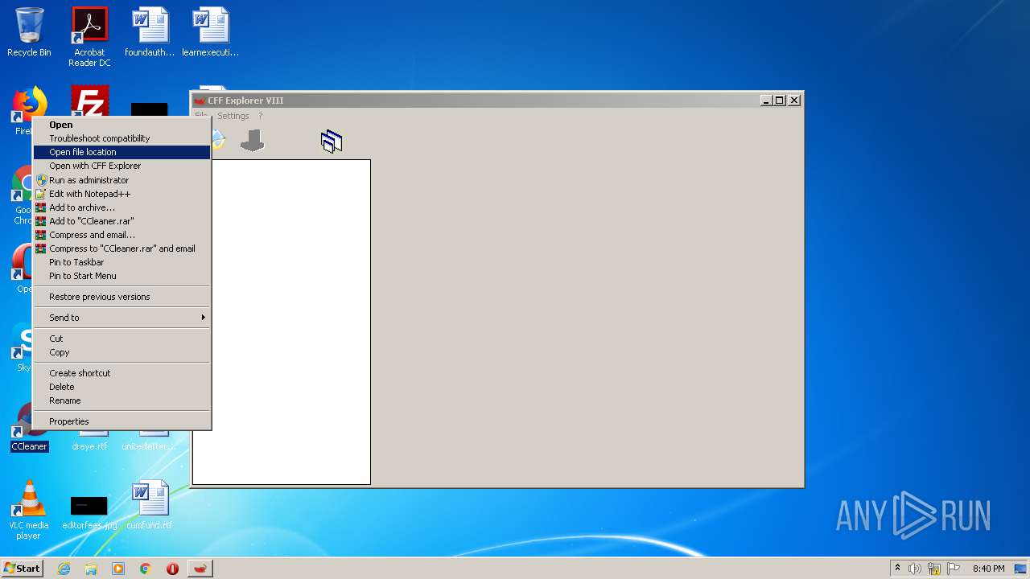Screen dimensions: 1030x579
Task: Open Action Center flag icon
Action: pyautogui.click(x=954, y=569)
